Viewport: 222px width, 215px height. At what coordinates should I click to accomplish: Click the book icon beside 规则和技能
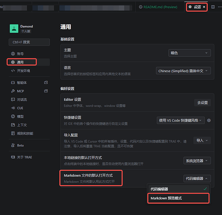point(13,133)
